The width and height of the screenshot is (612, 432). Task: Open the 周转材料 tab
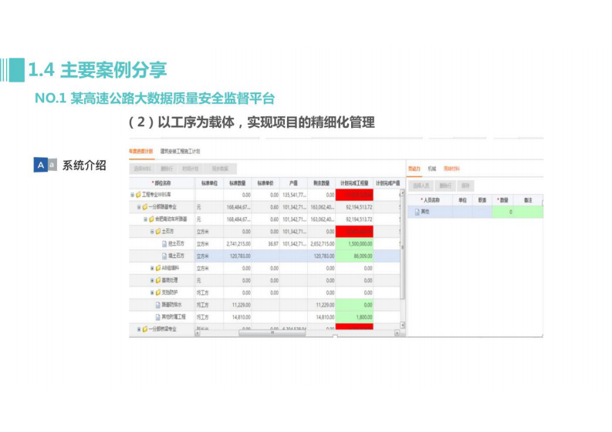[x=451, y=169]
